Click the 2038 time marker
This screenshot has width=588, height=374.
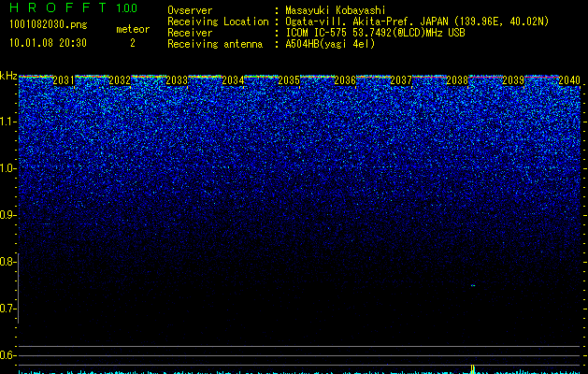[x=457, y=80]
